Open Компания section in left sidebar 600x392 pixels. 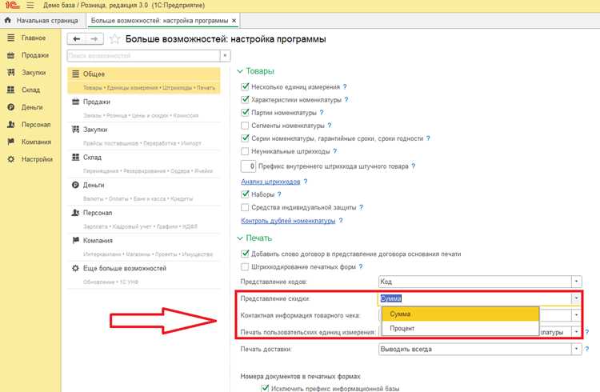pyautogui.click(x=29, y=142)
